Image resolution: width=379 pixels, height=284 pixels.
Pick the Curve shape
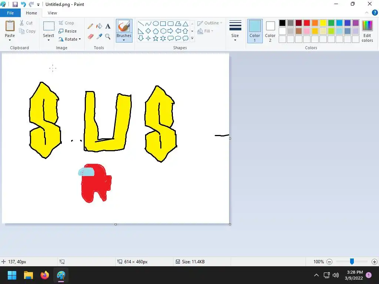pyautogui.click(x=148, y=24)
